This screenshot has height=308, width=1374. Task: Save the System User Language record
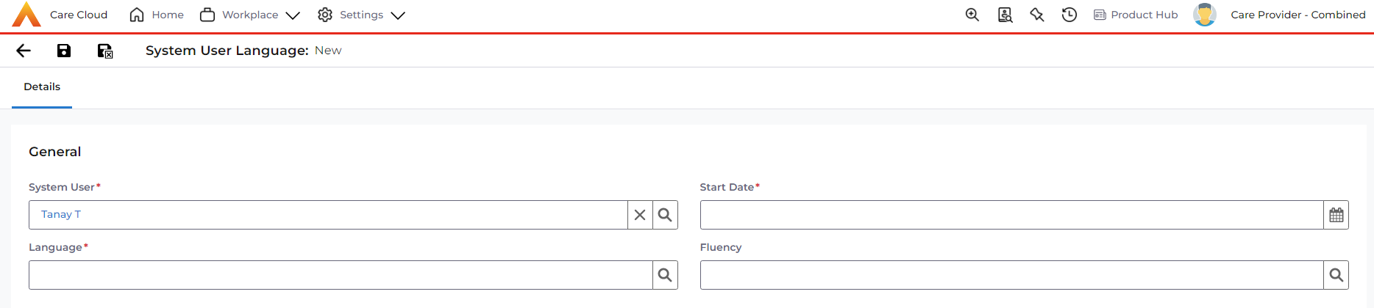[x=64, y=51]
